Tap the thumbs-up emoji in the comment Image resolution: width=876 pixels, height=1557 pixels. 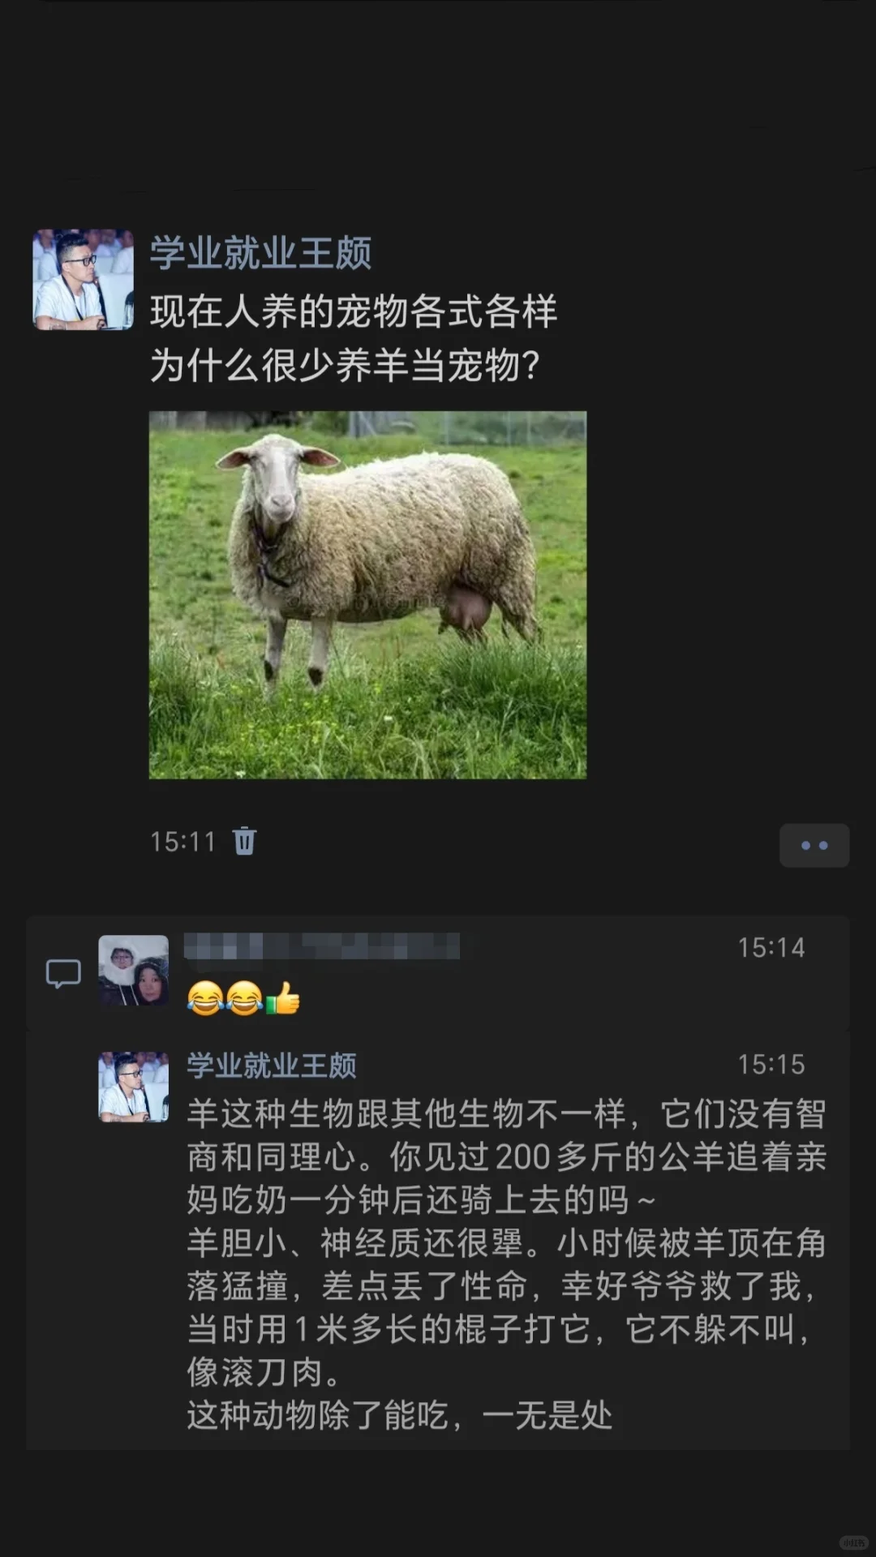point(282,997)
